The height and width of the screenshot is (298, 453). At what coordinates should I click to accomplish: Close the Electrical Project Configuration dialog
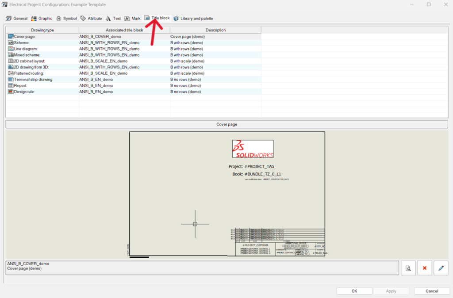coord(446,4)
